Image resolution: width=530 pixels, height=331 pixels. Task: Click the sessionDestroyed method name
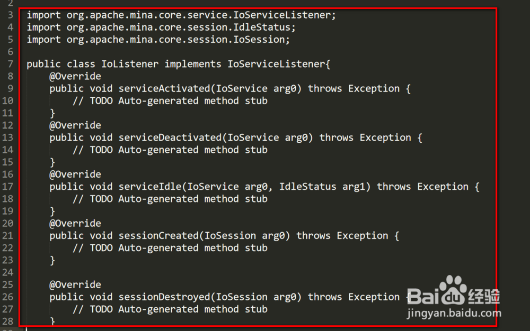coord(164,297)
